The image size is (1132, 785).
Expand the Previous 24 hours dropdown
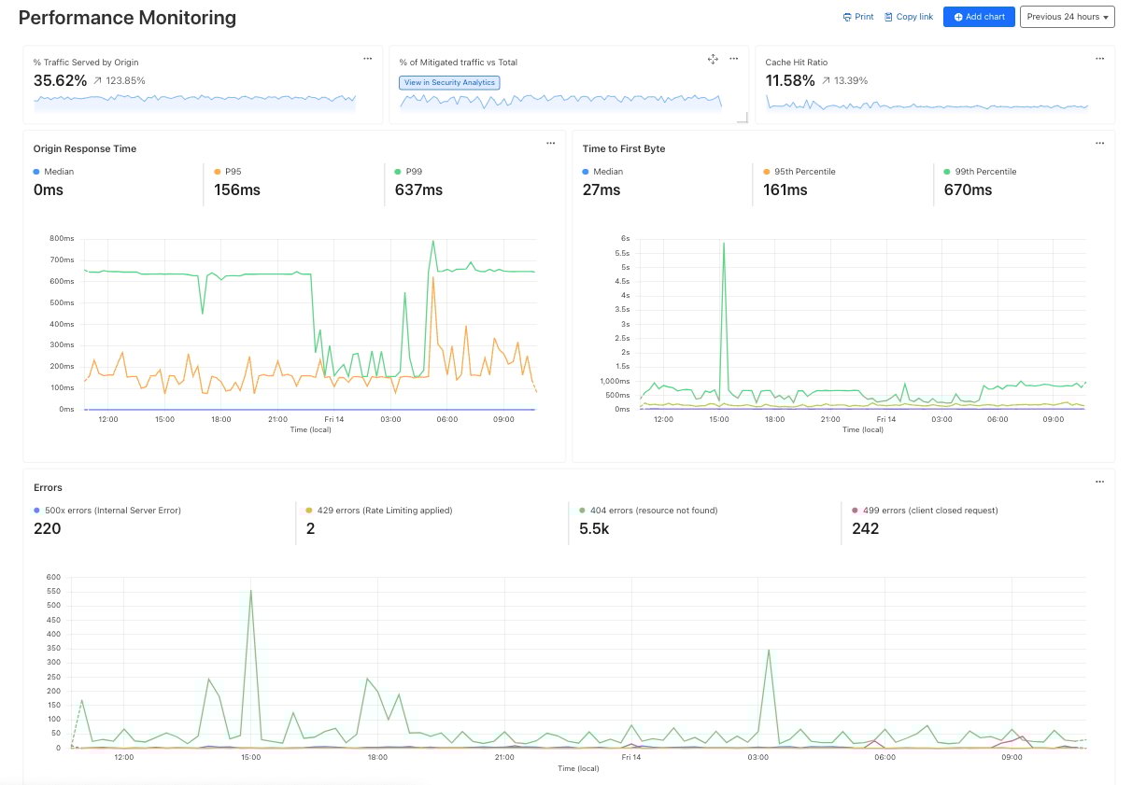[1067, 17]
